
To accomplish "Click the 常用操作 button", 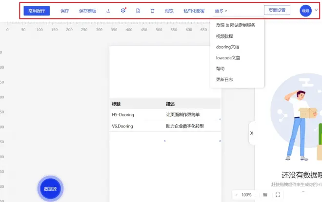I will pos(37,11).
